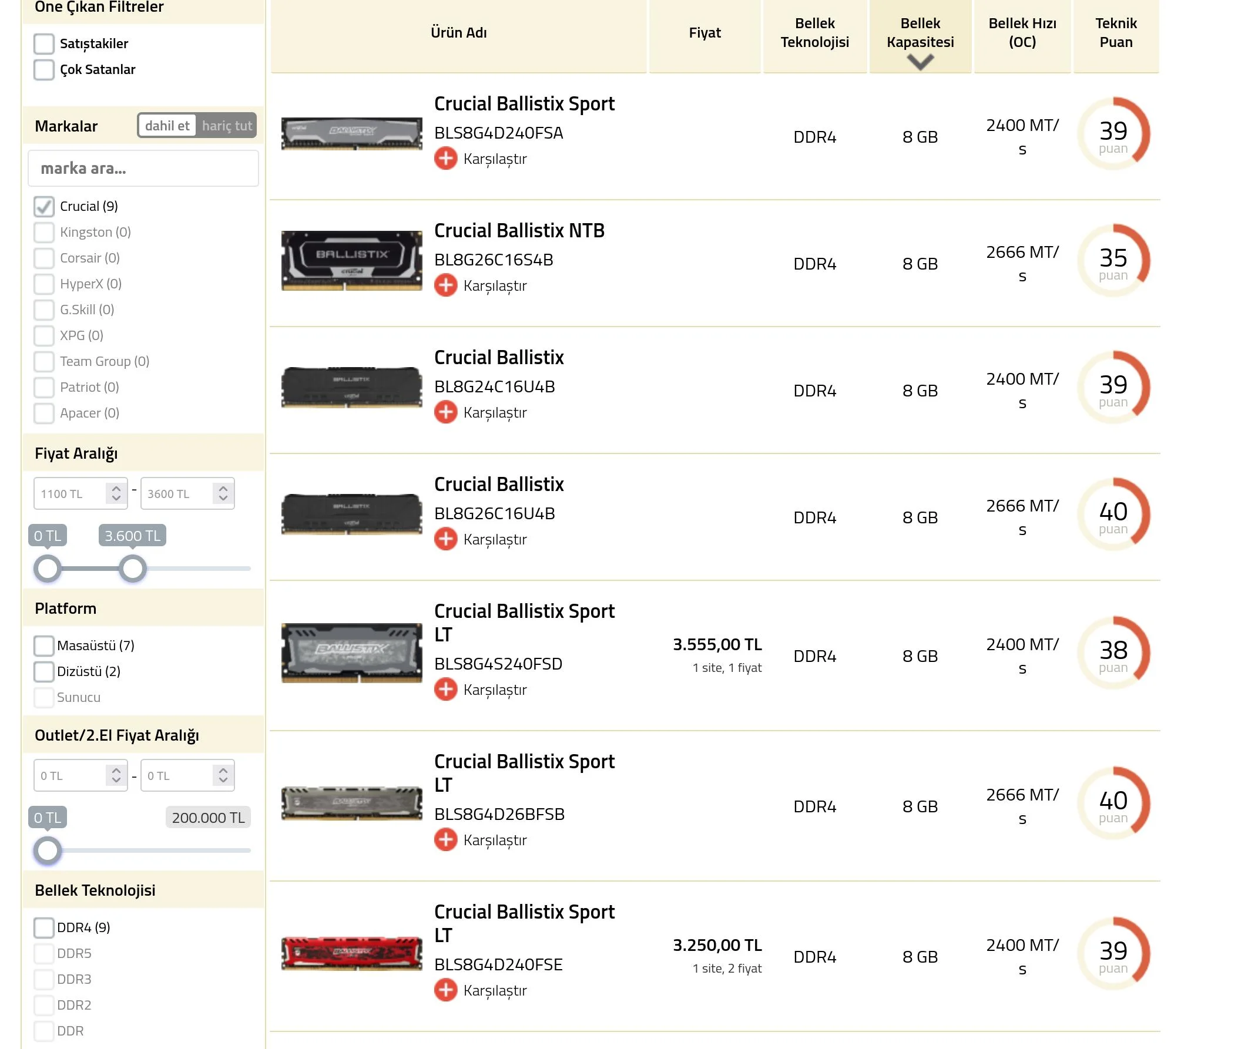The image size is (1248, 1049).
Task: Click the marka ara search field
Action: pyautogui.click(x=143, y=169)
